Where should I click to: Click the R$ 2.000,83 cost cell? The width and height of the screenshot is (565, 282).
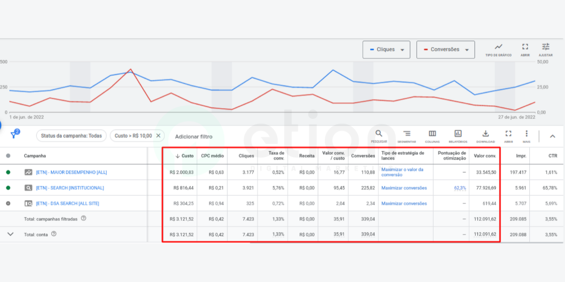click(182, 172)
